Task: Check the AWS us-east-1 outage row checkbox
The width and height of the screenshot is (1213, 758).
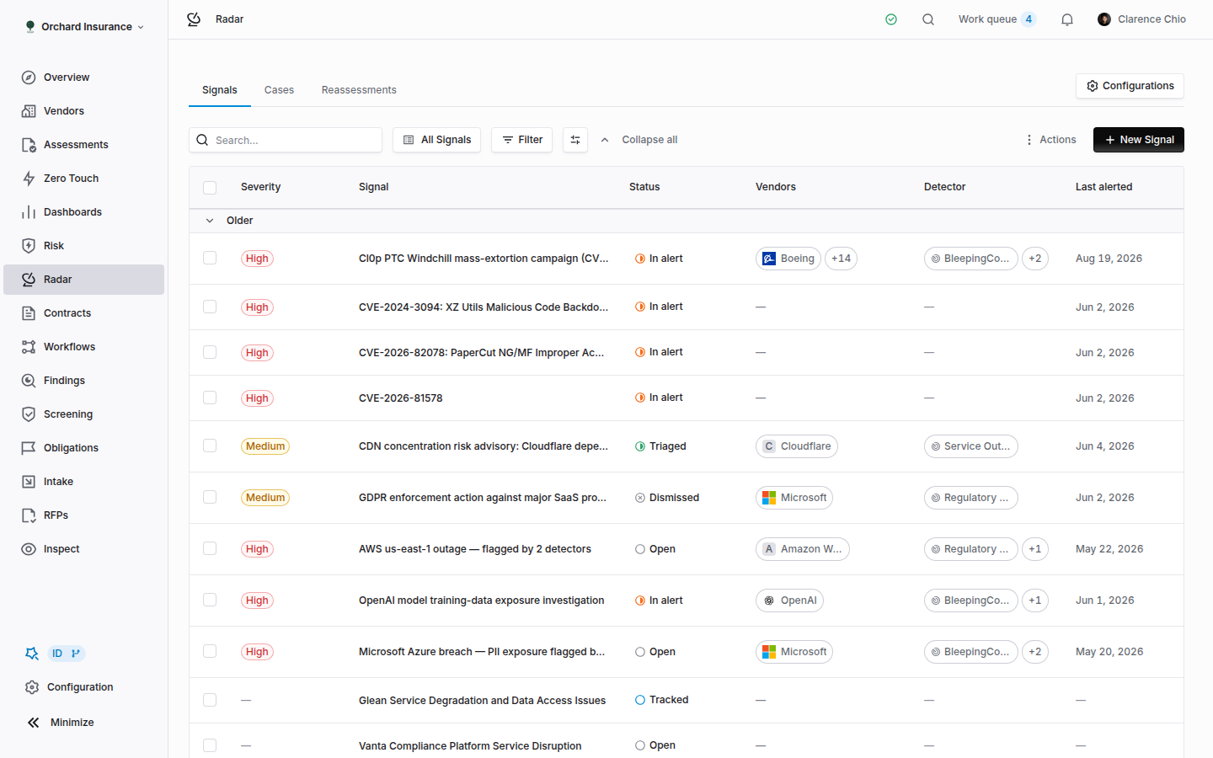Action: pos(210,548)
